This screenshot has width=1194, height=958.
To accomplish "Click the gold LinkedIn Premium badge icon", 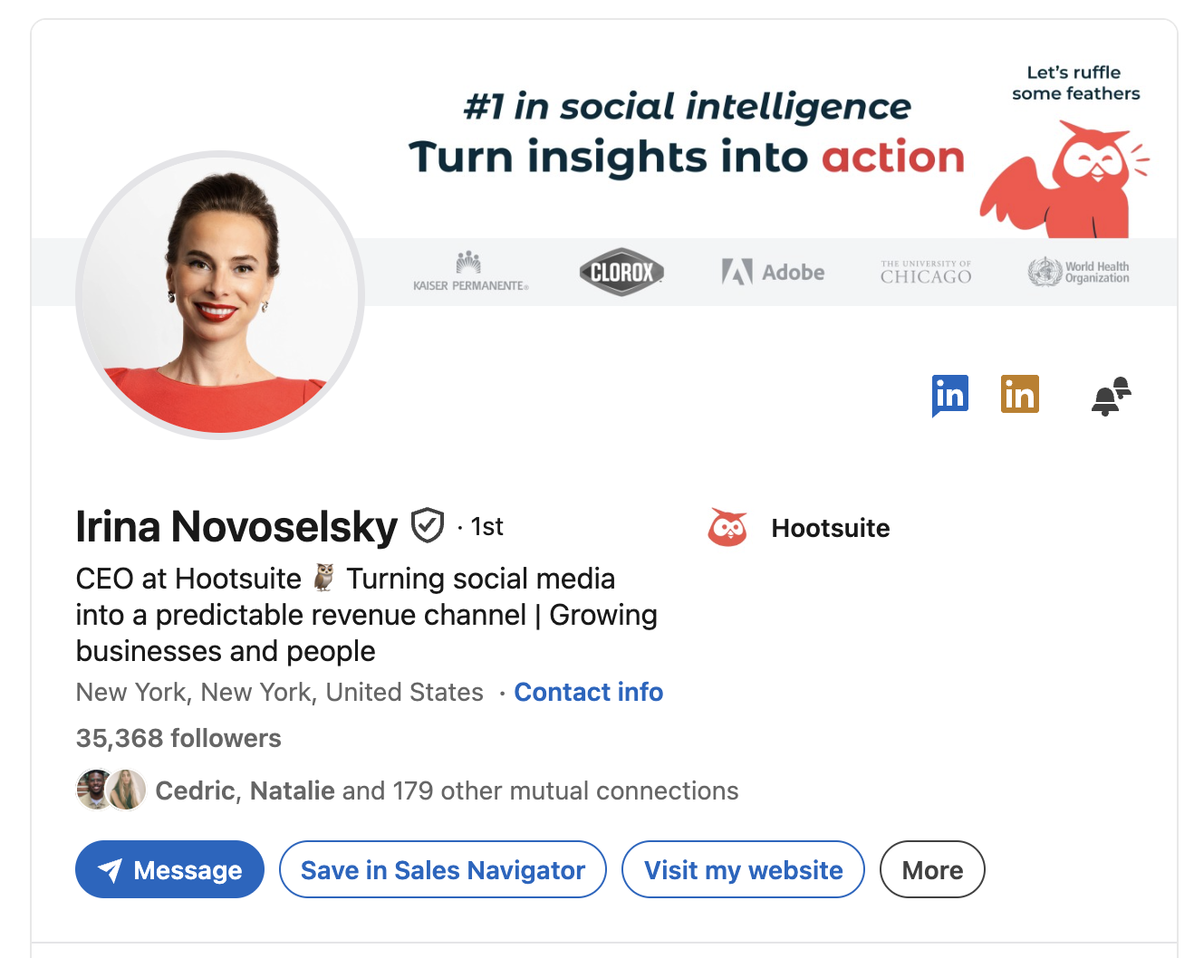I will pyautogui.click(x=1019, y=395).
